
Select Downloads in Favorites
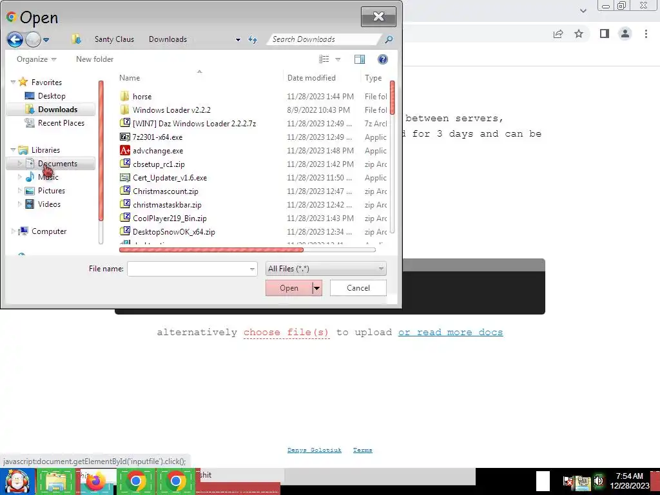point(51,110)
